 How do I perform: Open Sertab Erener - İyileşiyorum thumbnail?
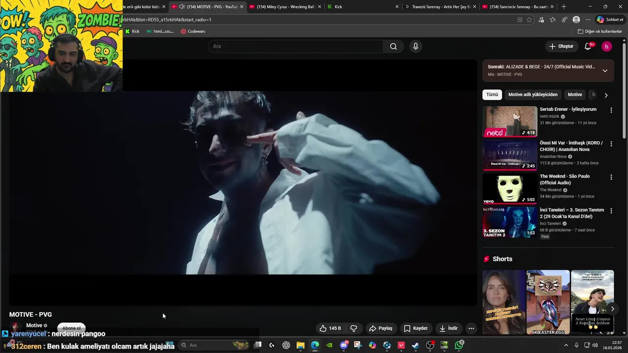tap(510, 121)
